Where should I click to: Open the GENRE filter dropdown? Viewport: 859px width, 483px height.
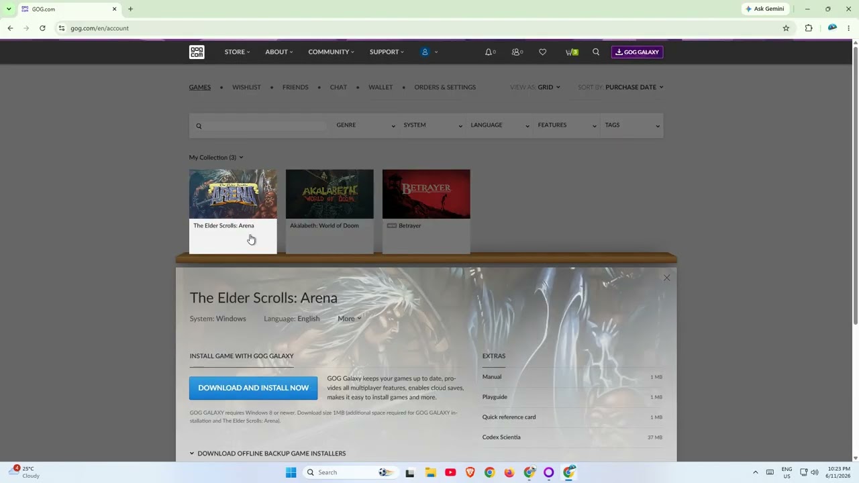365,125
